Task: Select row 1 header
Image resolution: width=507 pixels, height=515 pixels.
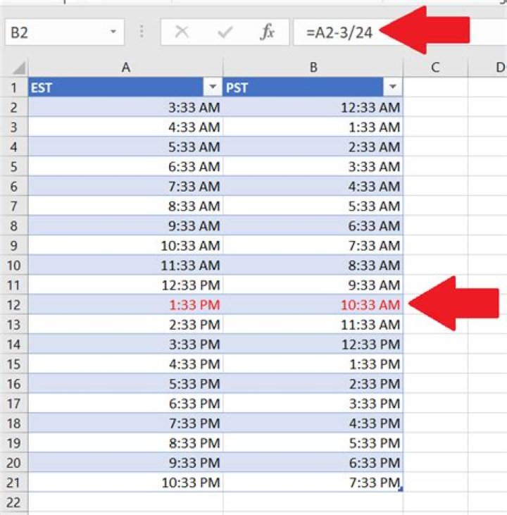Action: [14, 88]
